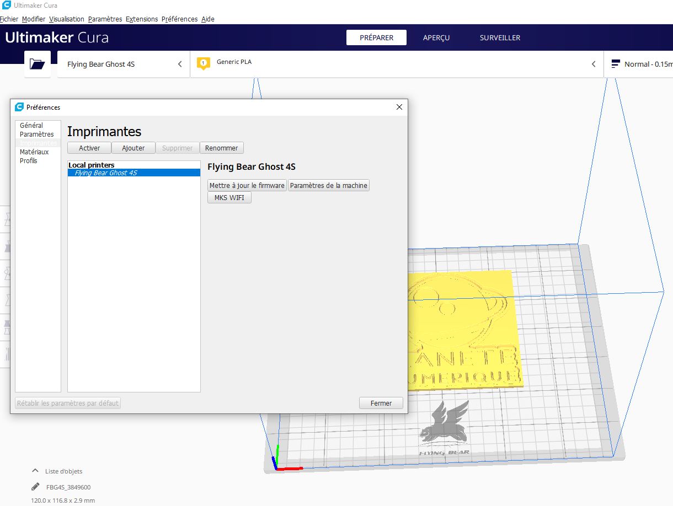Click the Cura logo in Préférences title bar
673x506 pixels.
coord(19,107)
